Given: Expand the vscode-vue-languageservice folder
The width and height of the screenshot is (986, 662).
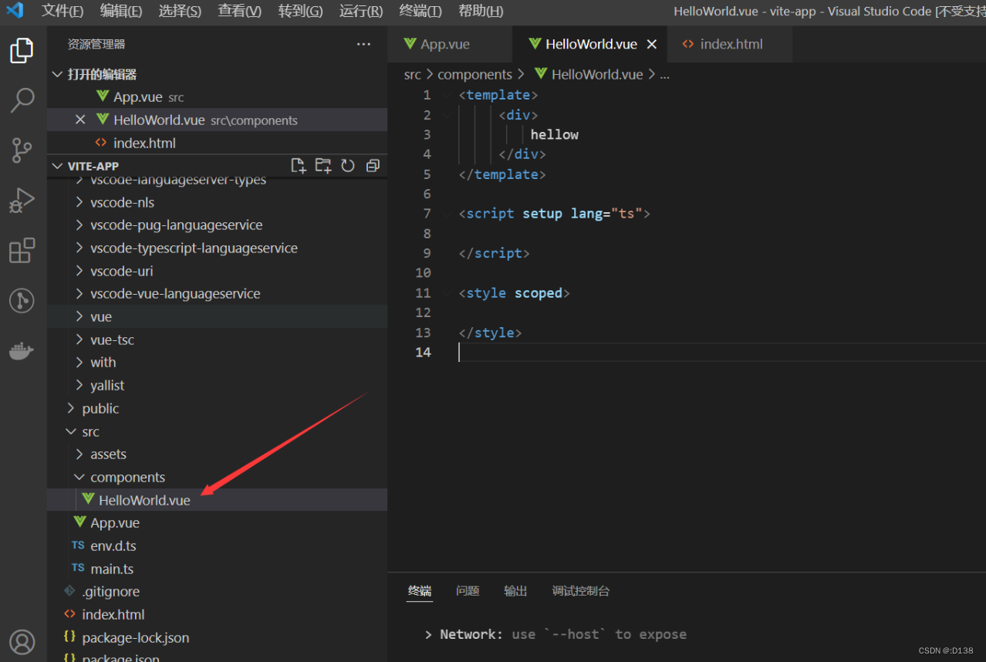Looking at the screenshot, I should pyautogui.click(x=217, y=294).
